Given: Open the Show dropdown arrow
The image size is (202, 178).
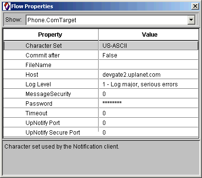Looking at the screenshot, I should point(191,20).
